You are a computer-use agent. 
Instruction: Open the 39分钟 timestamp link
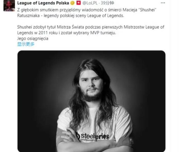point(107,3)
